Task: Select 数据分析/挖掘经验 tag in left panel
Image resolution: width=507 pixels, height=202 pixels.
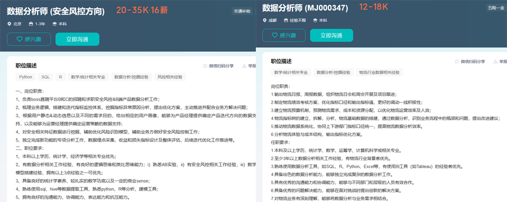Action: click(131, 77)
